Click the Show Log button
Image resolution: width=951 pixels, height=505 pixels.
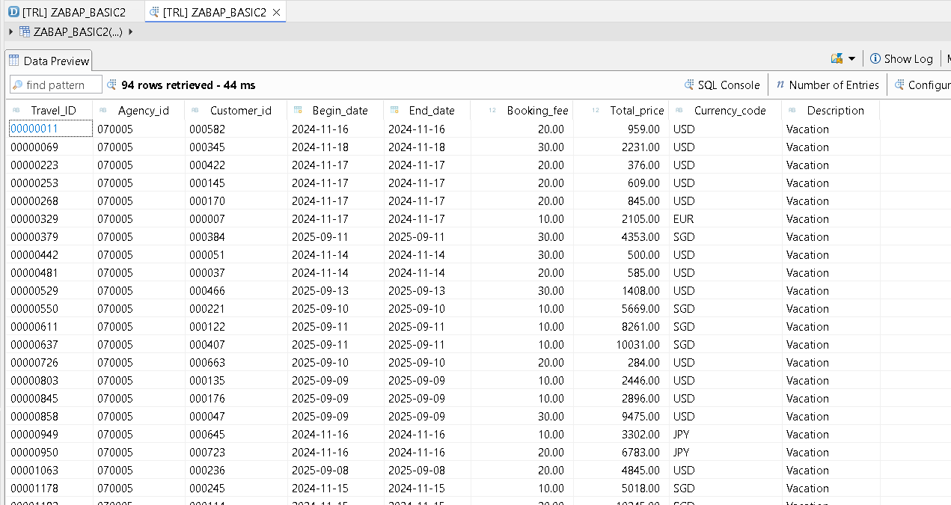[907, 58]
